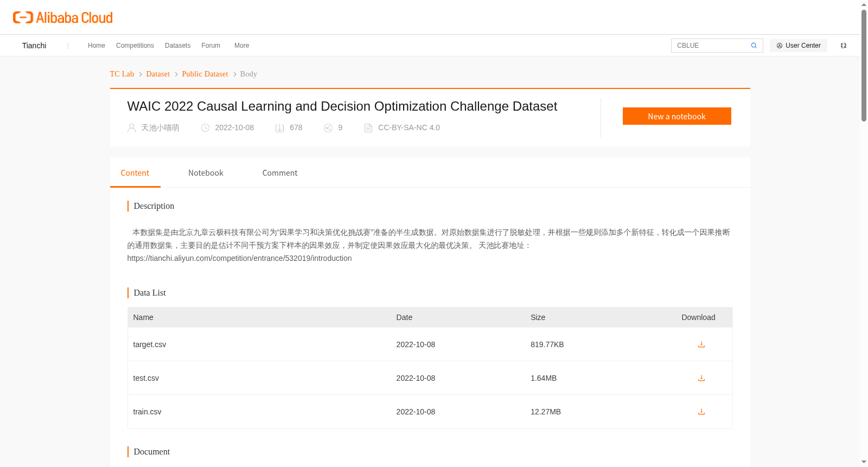This screenshot has width=868, height=467.
Task: Click the Date column header
Action: pyautogui.click(x=404, y=317)
